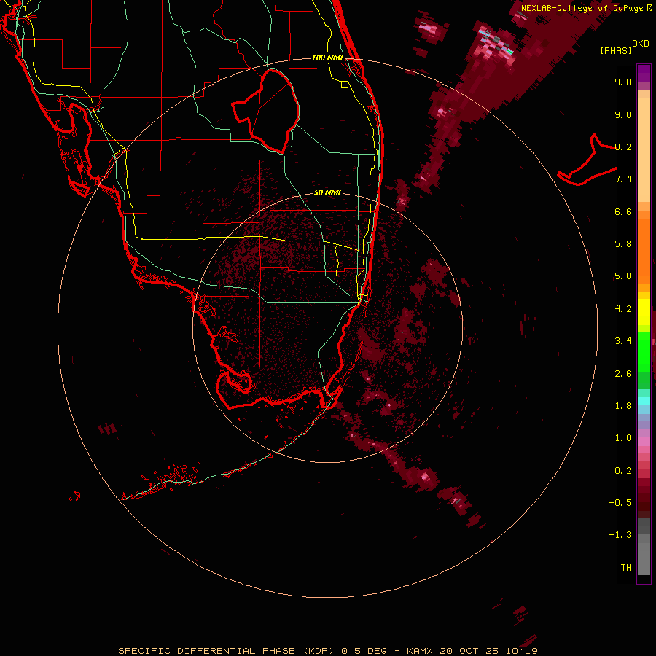Click the 7.4 value on color scale
The width and height of the screenshot is (656, 656).
(x=623, y=179)
